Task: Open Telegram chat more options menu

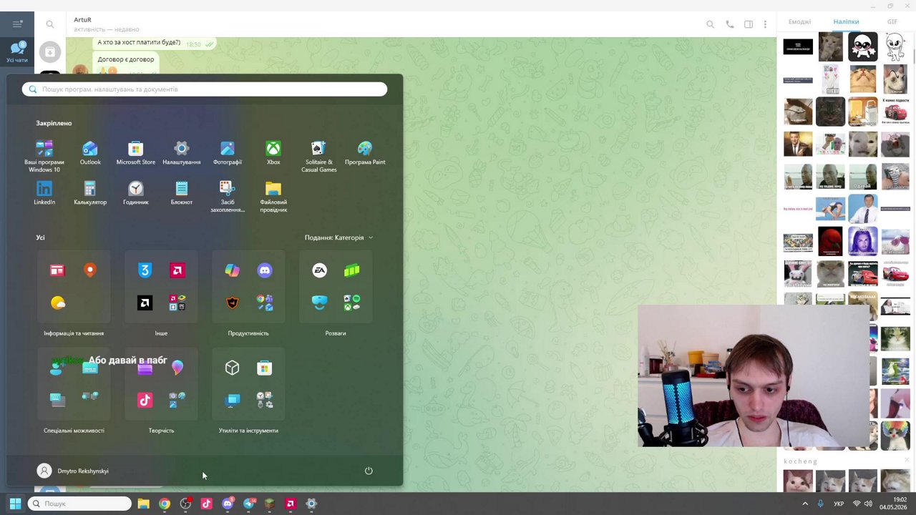Action: [x=765, y=24]
